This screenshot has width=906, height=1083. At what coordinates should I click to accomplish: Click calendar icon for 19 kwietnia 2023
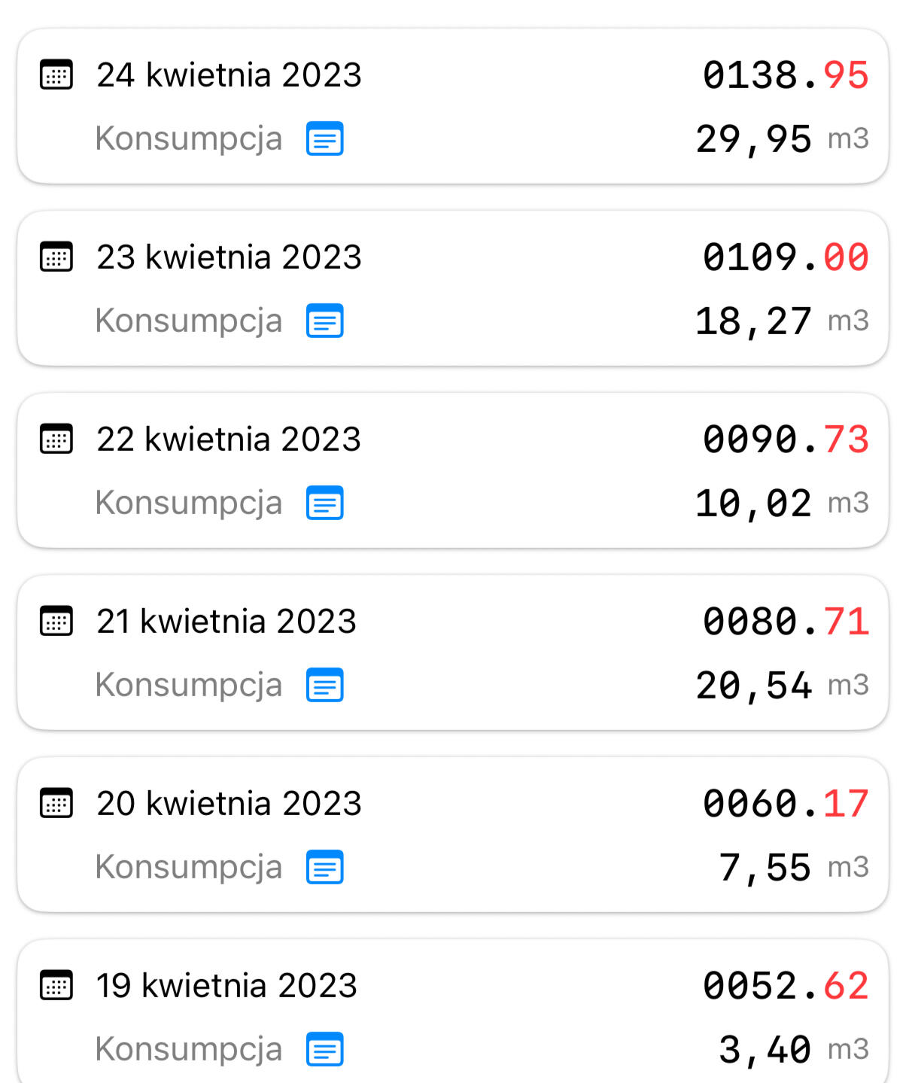(x=56, y=985)
